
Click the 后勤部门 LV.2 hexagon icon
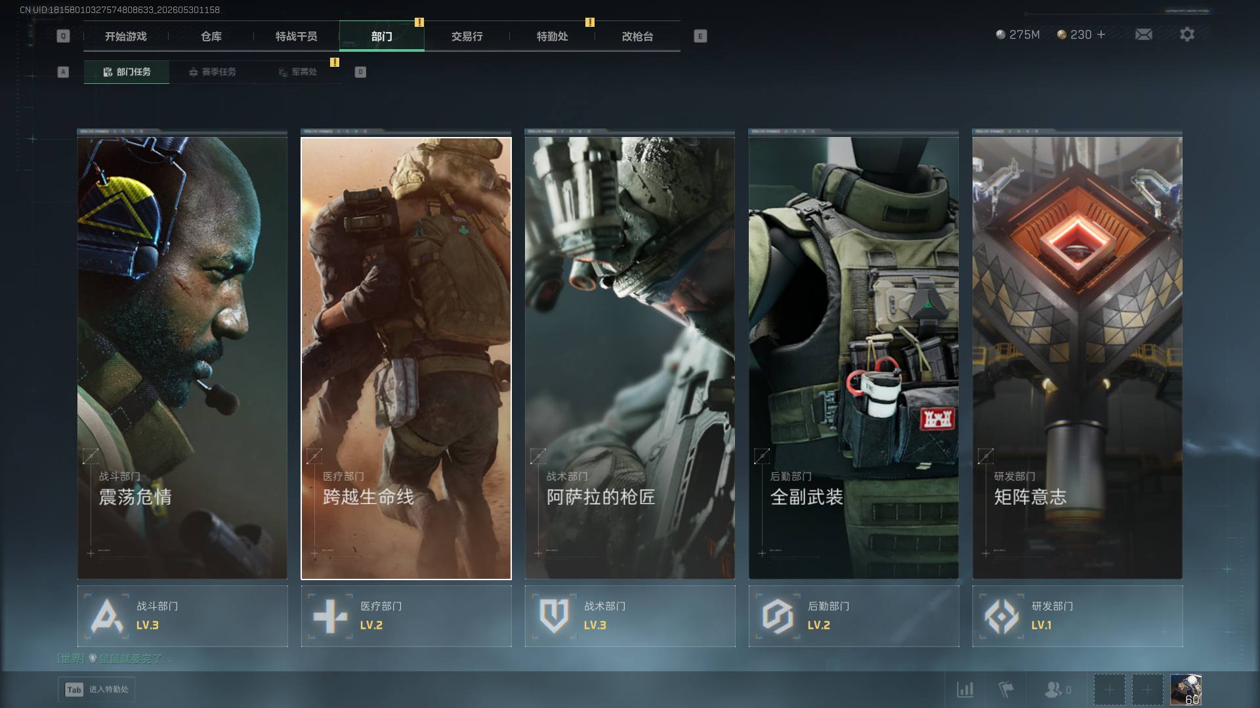click(x=778, y=616)
